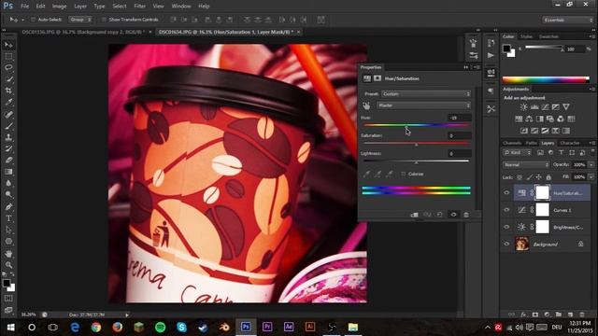This screenshot has width=598, height=336.
Task: Open the Master channel dropdown
Action: click(423, 105)
